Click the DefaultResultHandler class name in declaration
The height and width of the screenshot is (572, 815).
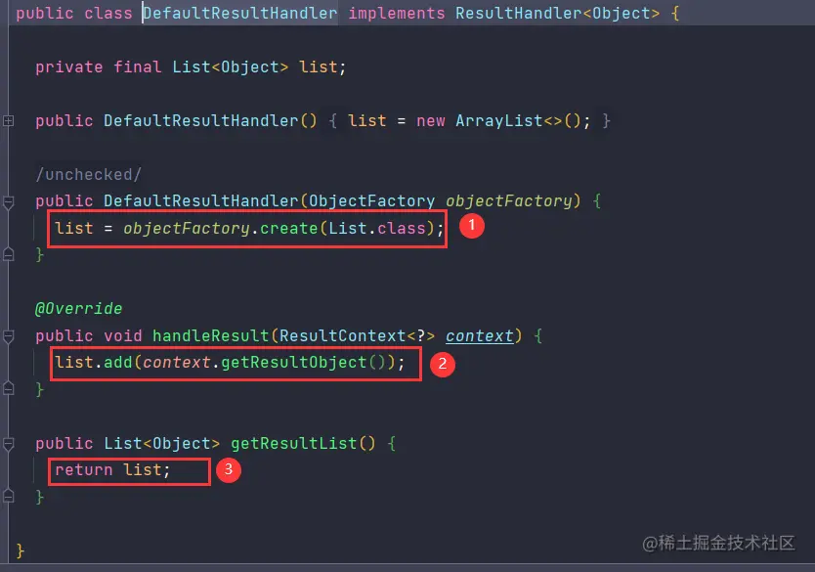pos(239,13)
